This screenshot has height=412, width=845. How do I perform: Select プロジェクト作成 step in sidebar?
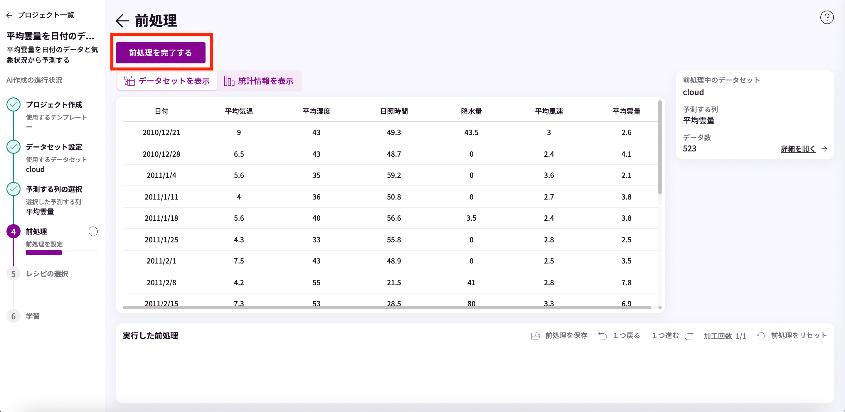pos(54,104)
